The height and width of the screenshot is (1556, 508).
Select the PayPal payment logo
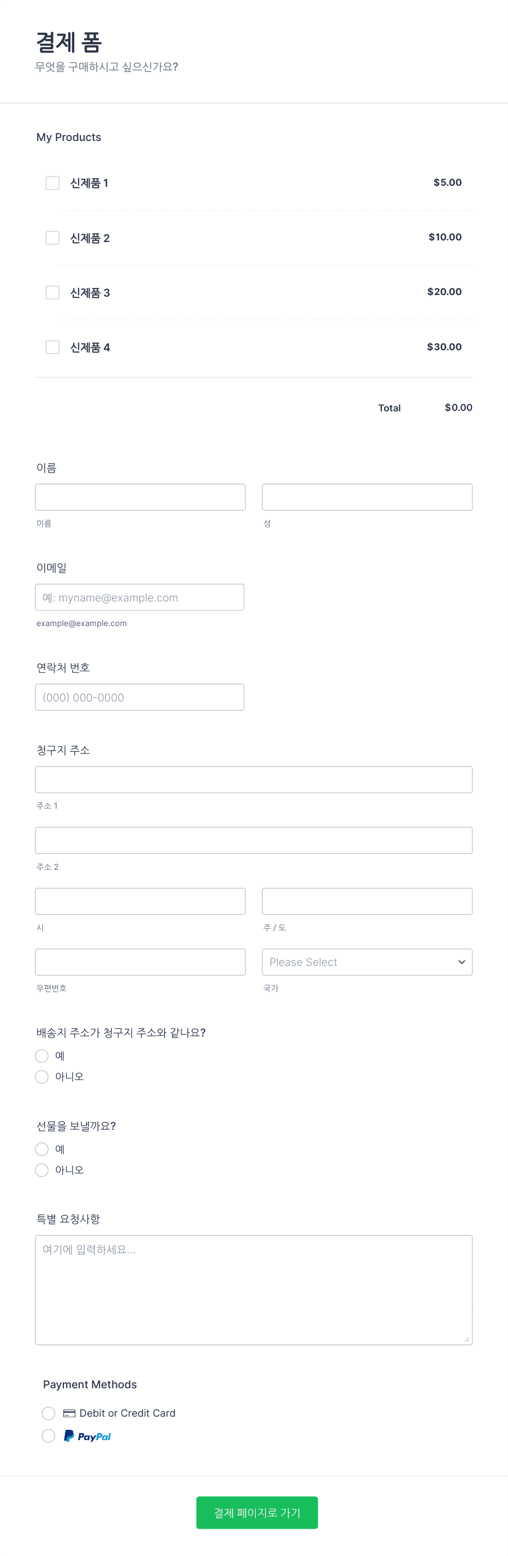86,1436
